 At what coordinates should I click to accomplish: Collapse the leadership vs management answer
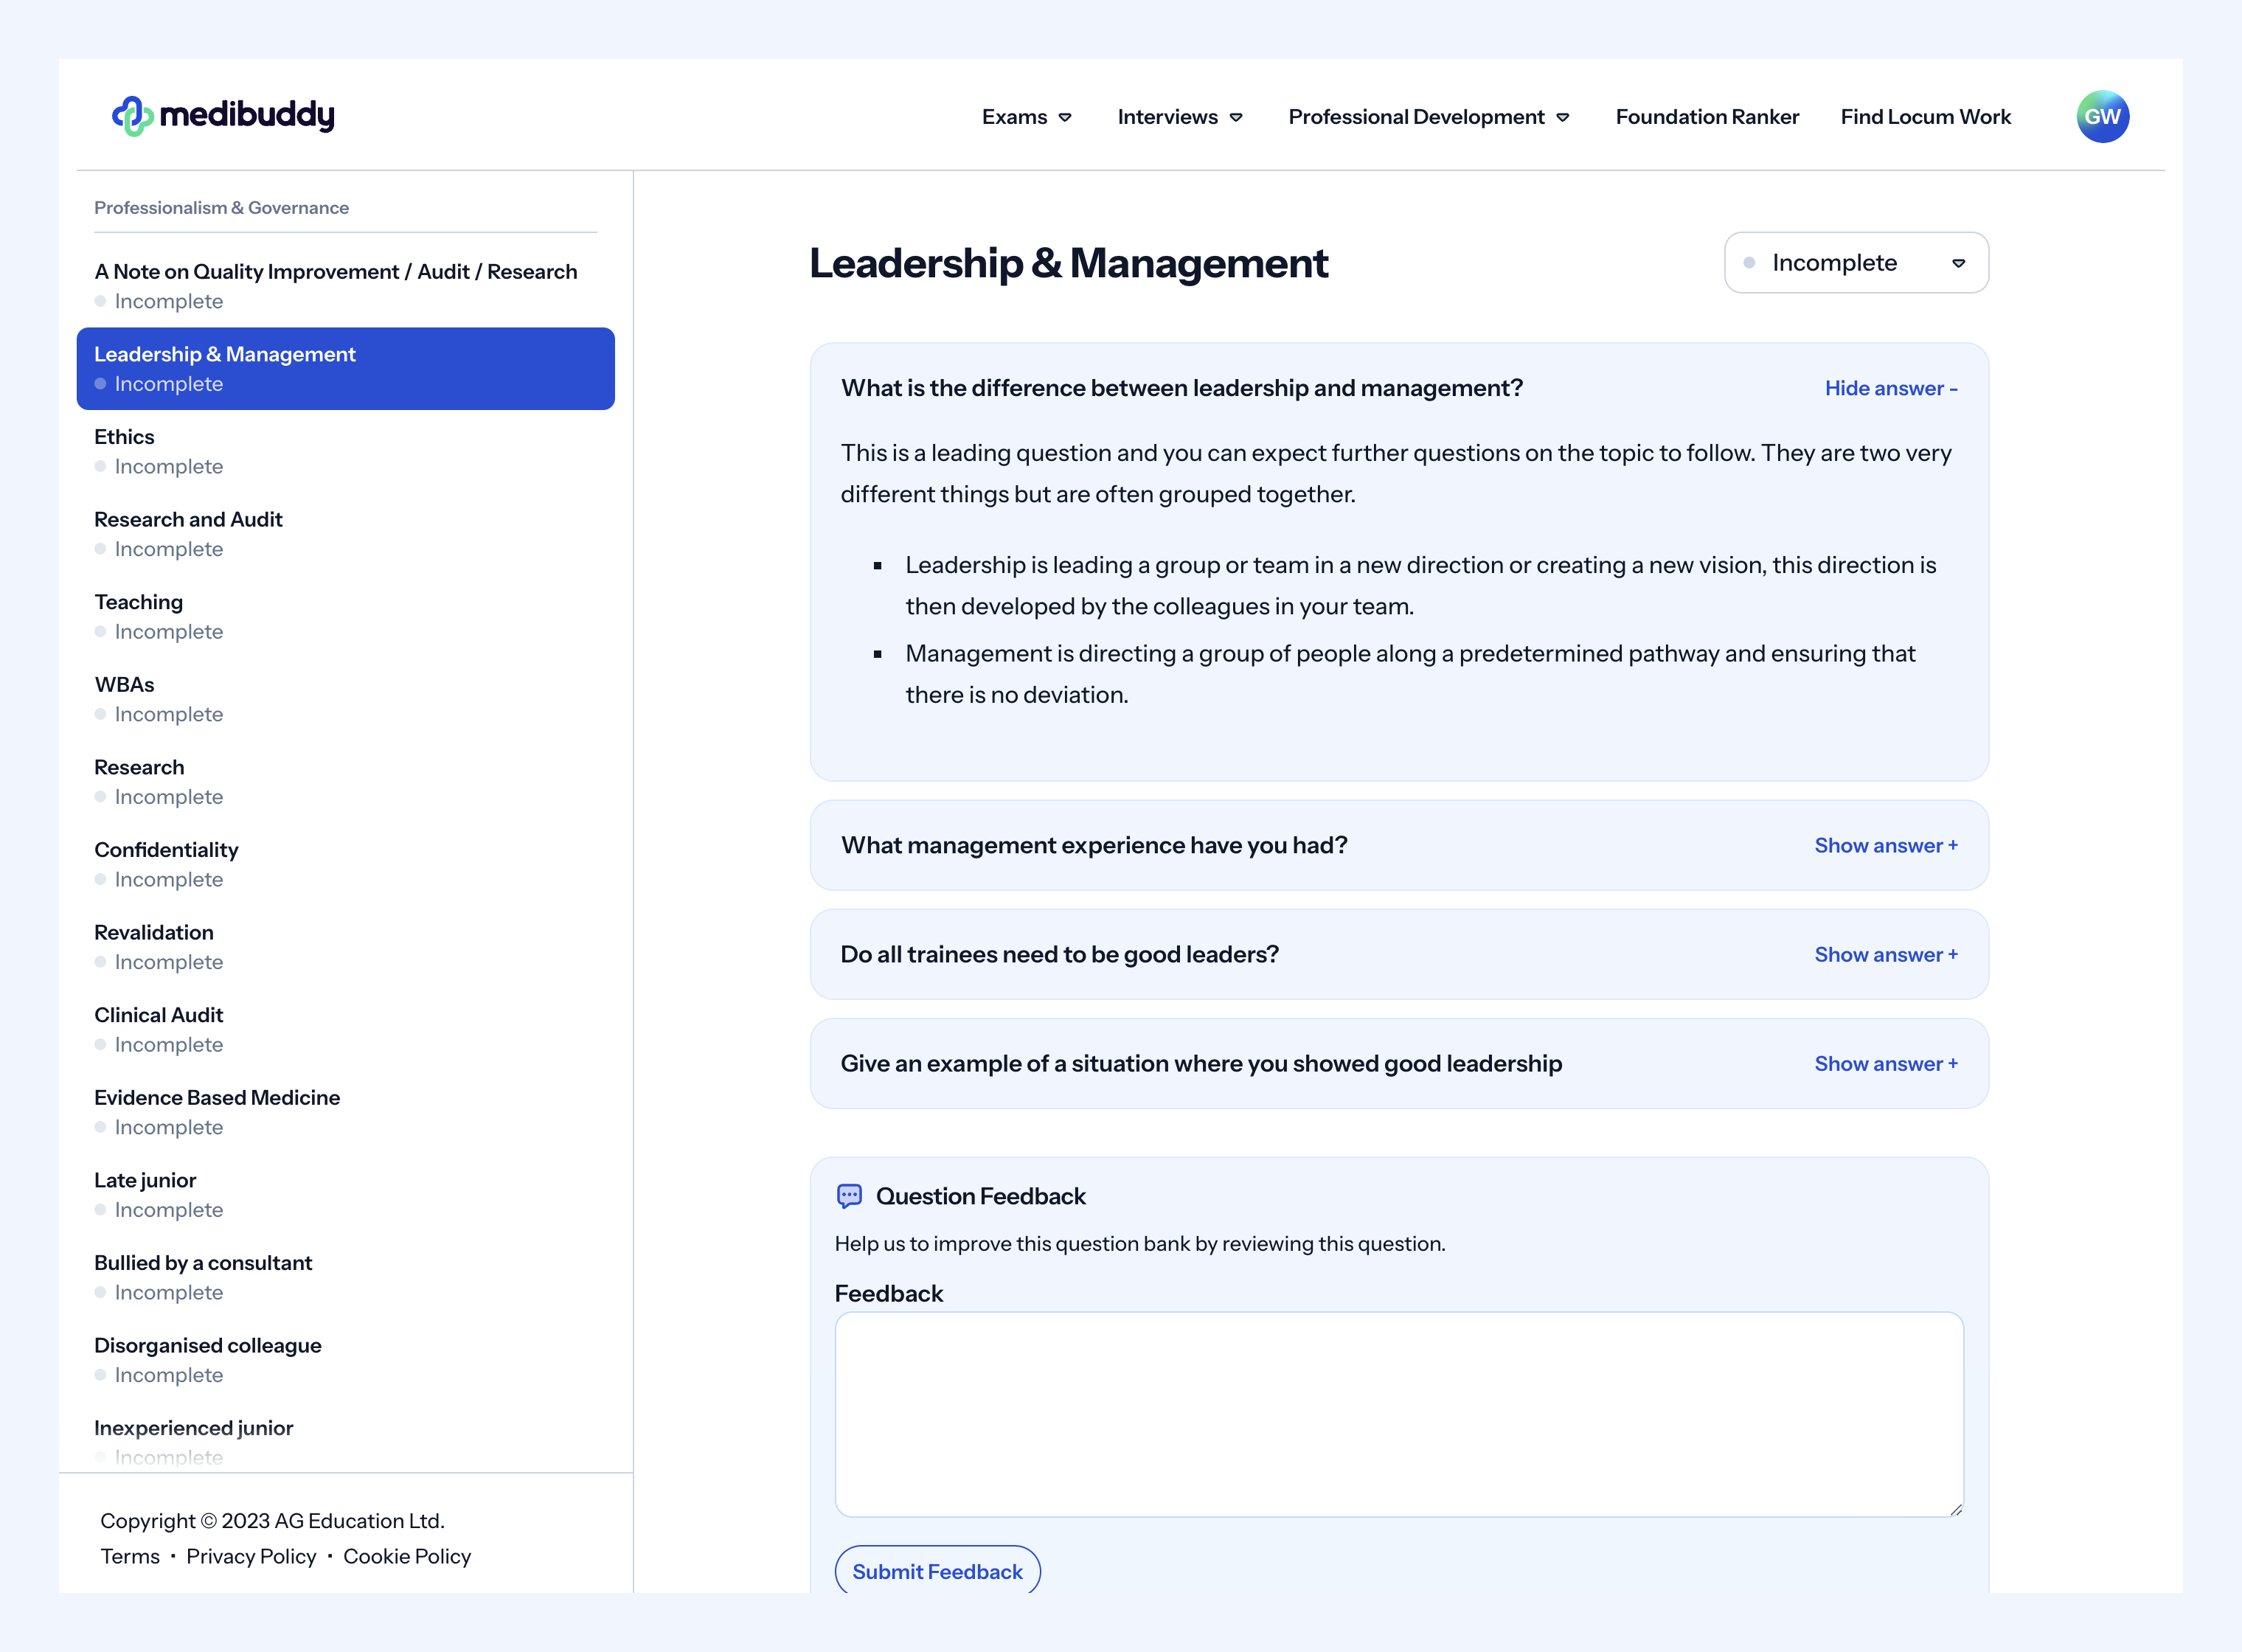click(1890, 388)
